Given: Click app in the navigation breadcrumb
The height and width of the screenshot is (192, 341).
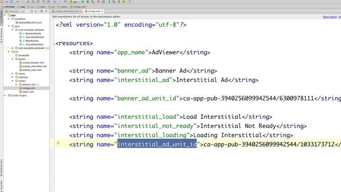Looking at the screenshot, I should 21,7.
